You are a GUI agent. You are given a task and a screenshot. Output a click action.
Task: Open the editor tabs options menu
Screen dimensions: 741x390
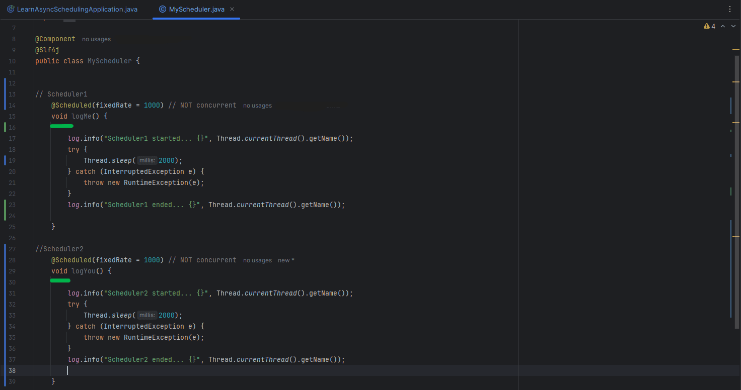[x=730, y=9]
